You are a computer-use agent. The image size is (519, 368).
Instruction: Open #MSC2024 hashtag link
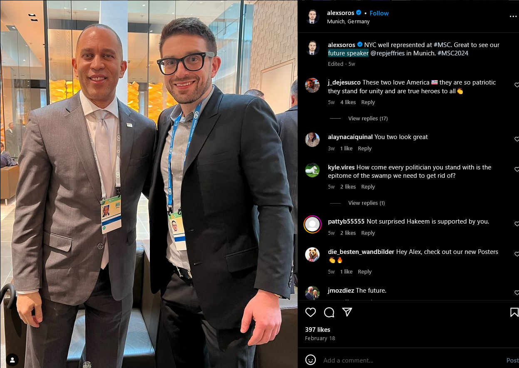[453, 53]
